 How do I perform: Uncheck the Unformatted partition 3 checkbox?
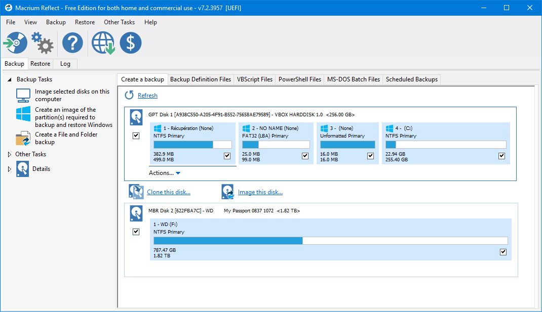click(371, 156)
